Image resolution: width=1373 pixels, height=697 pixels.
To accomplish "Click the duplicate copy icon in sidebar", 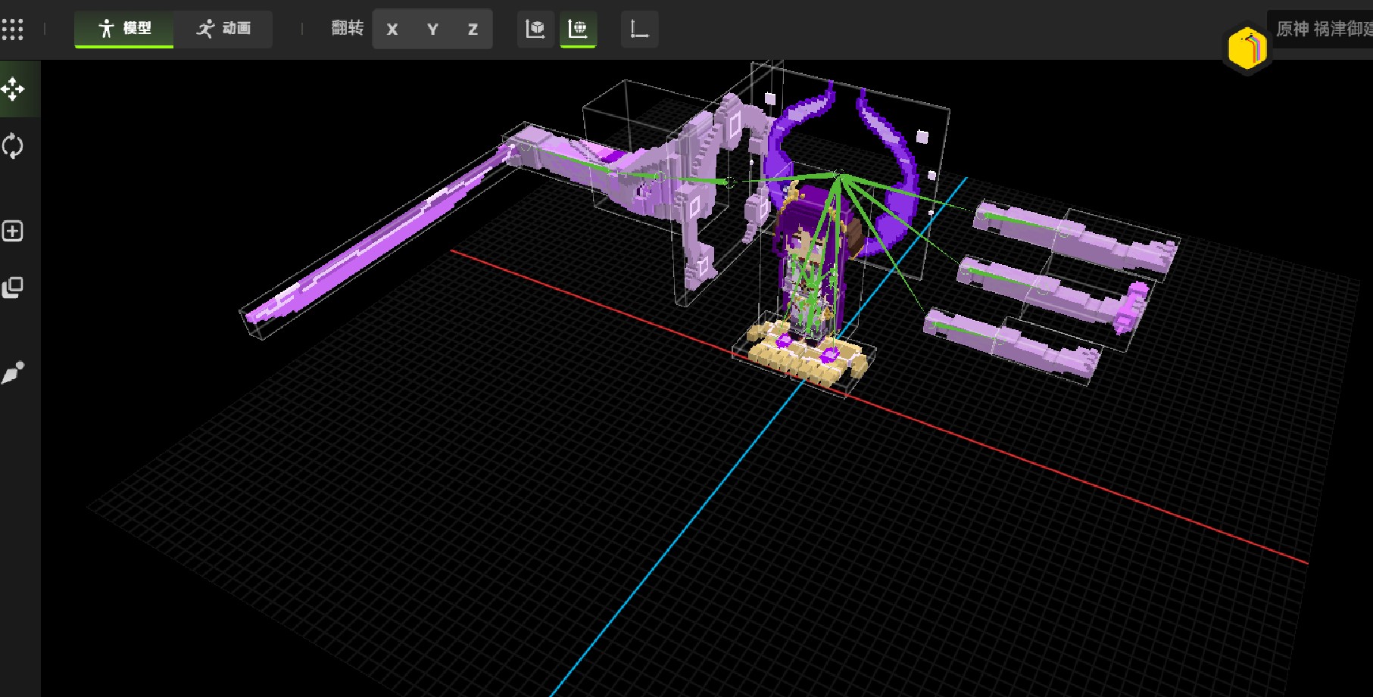I will [x=13, y=288].
